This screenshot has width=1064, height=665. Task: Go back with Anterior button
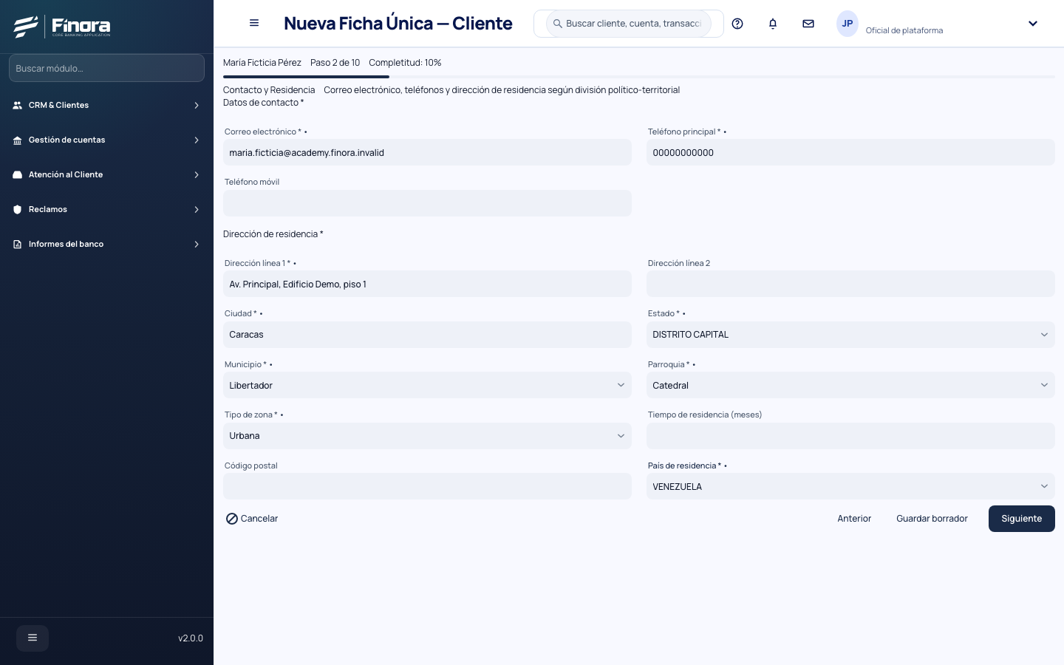coord(854,519)
